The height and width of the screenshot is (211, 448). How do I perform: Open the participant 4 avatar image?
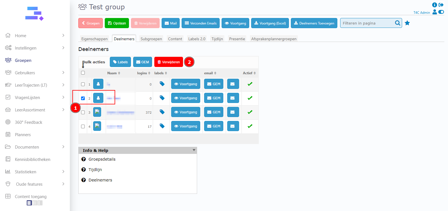pyautogui.click(x=97, y=126)
